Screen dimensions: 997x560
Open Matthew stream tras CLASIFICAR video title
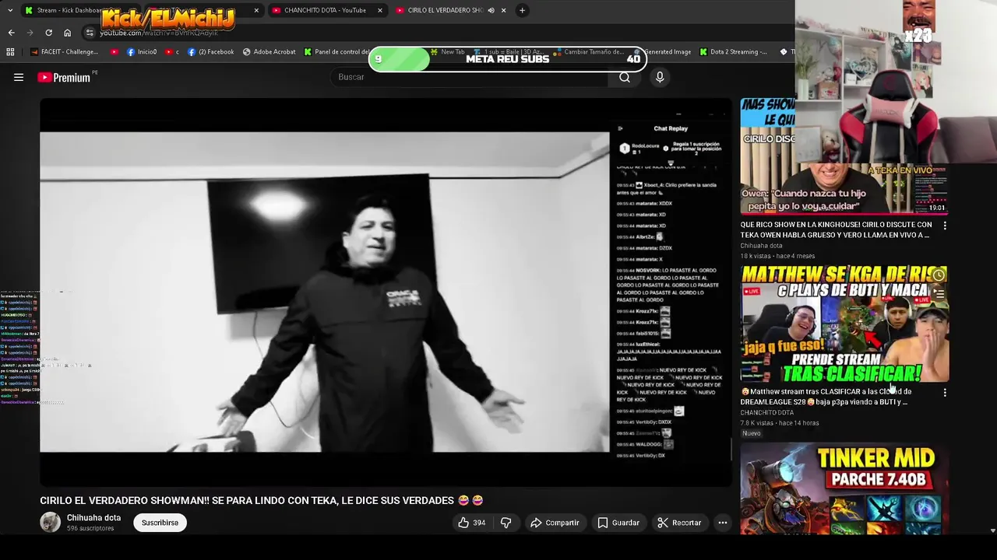(x=826, y=397)
